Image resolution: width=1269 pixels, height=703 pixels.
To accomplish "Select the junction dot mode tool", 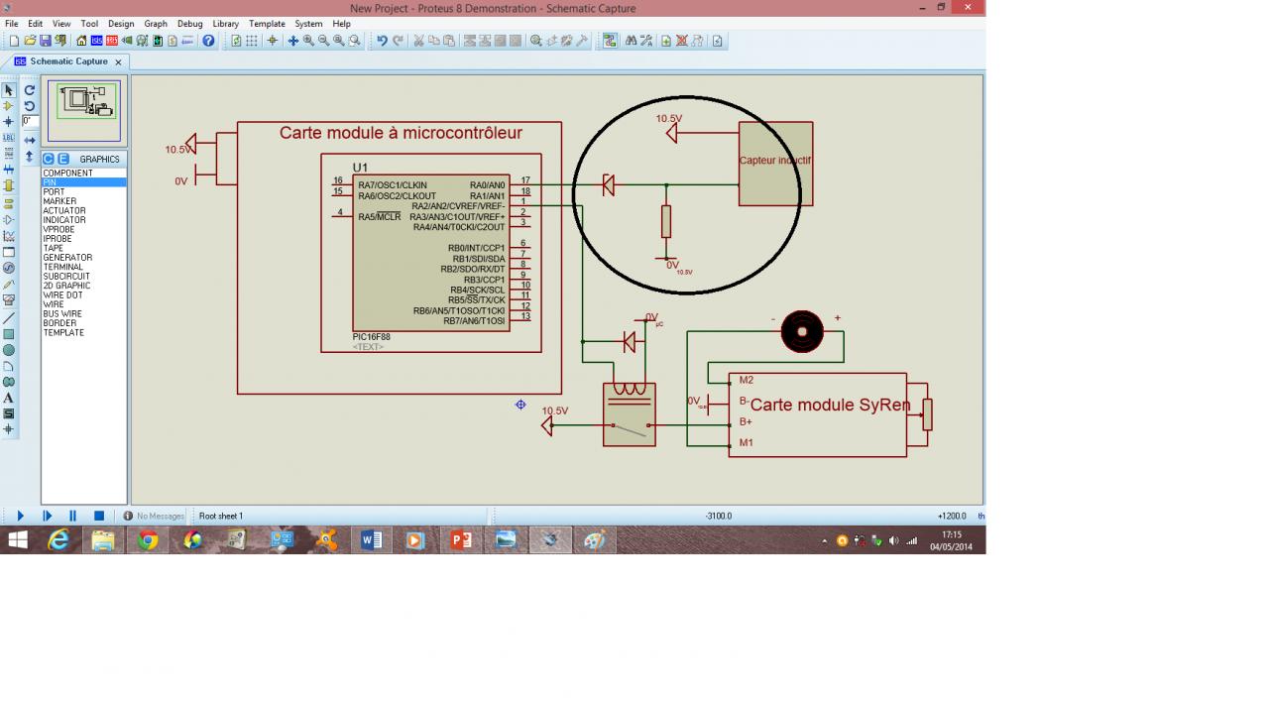I will pyautogui.click(x=9, y=122).
